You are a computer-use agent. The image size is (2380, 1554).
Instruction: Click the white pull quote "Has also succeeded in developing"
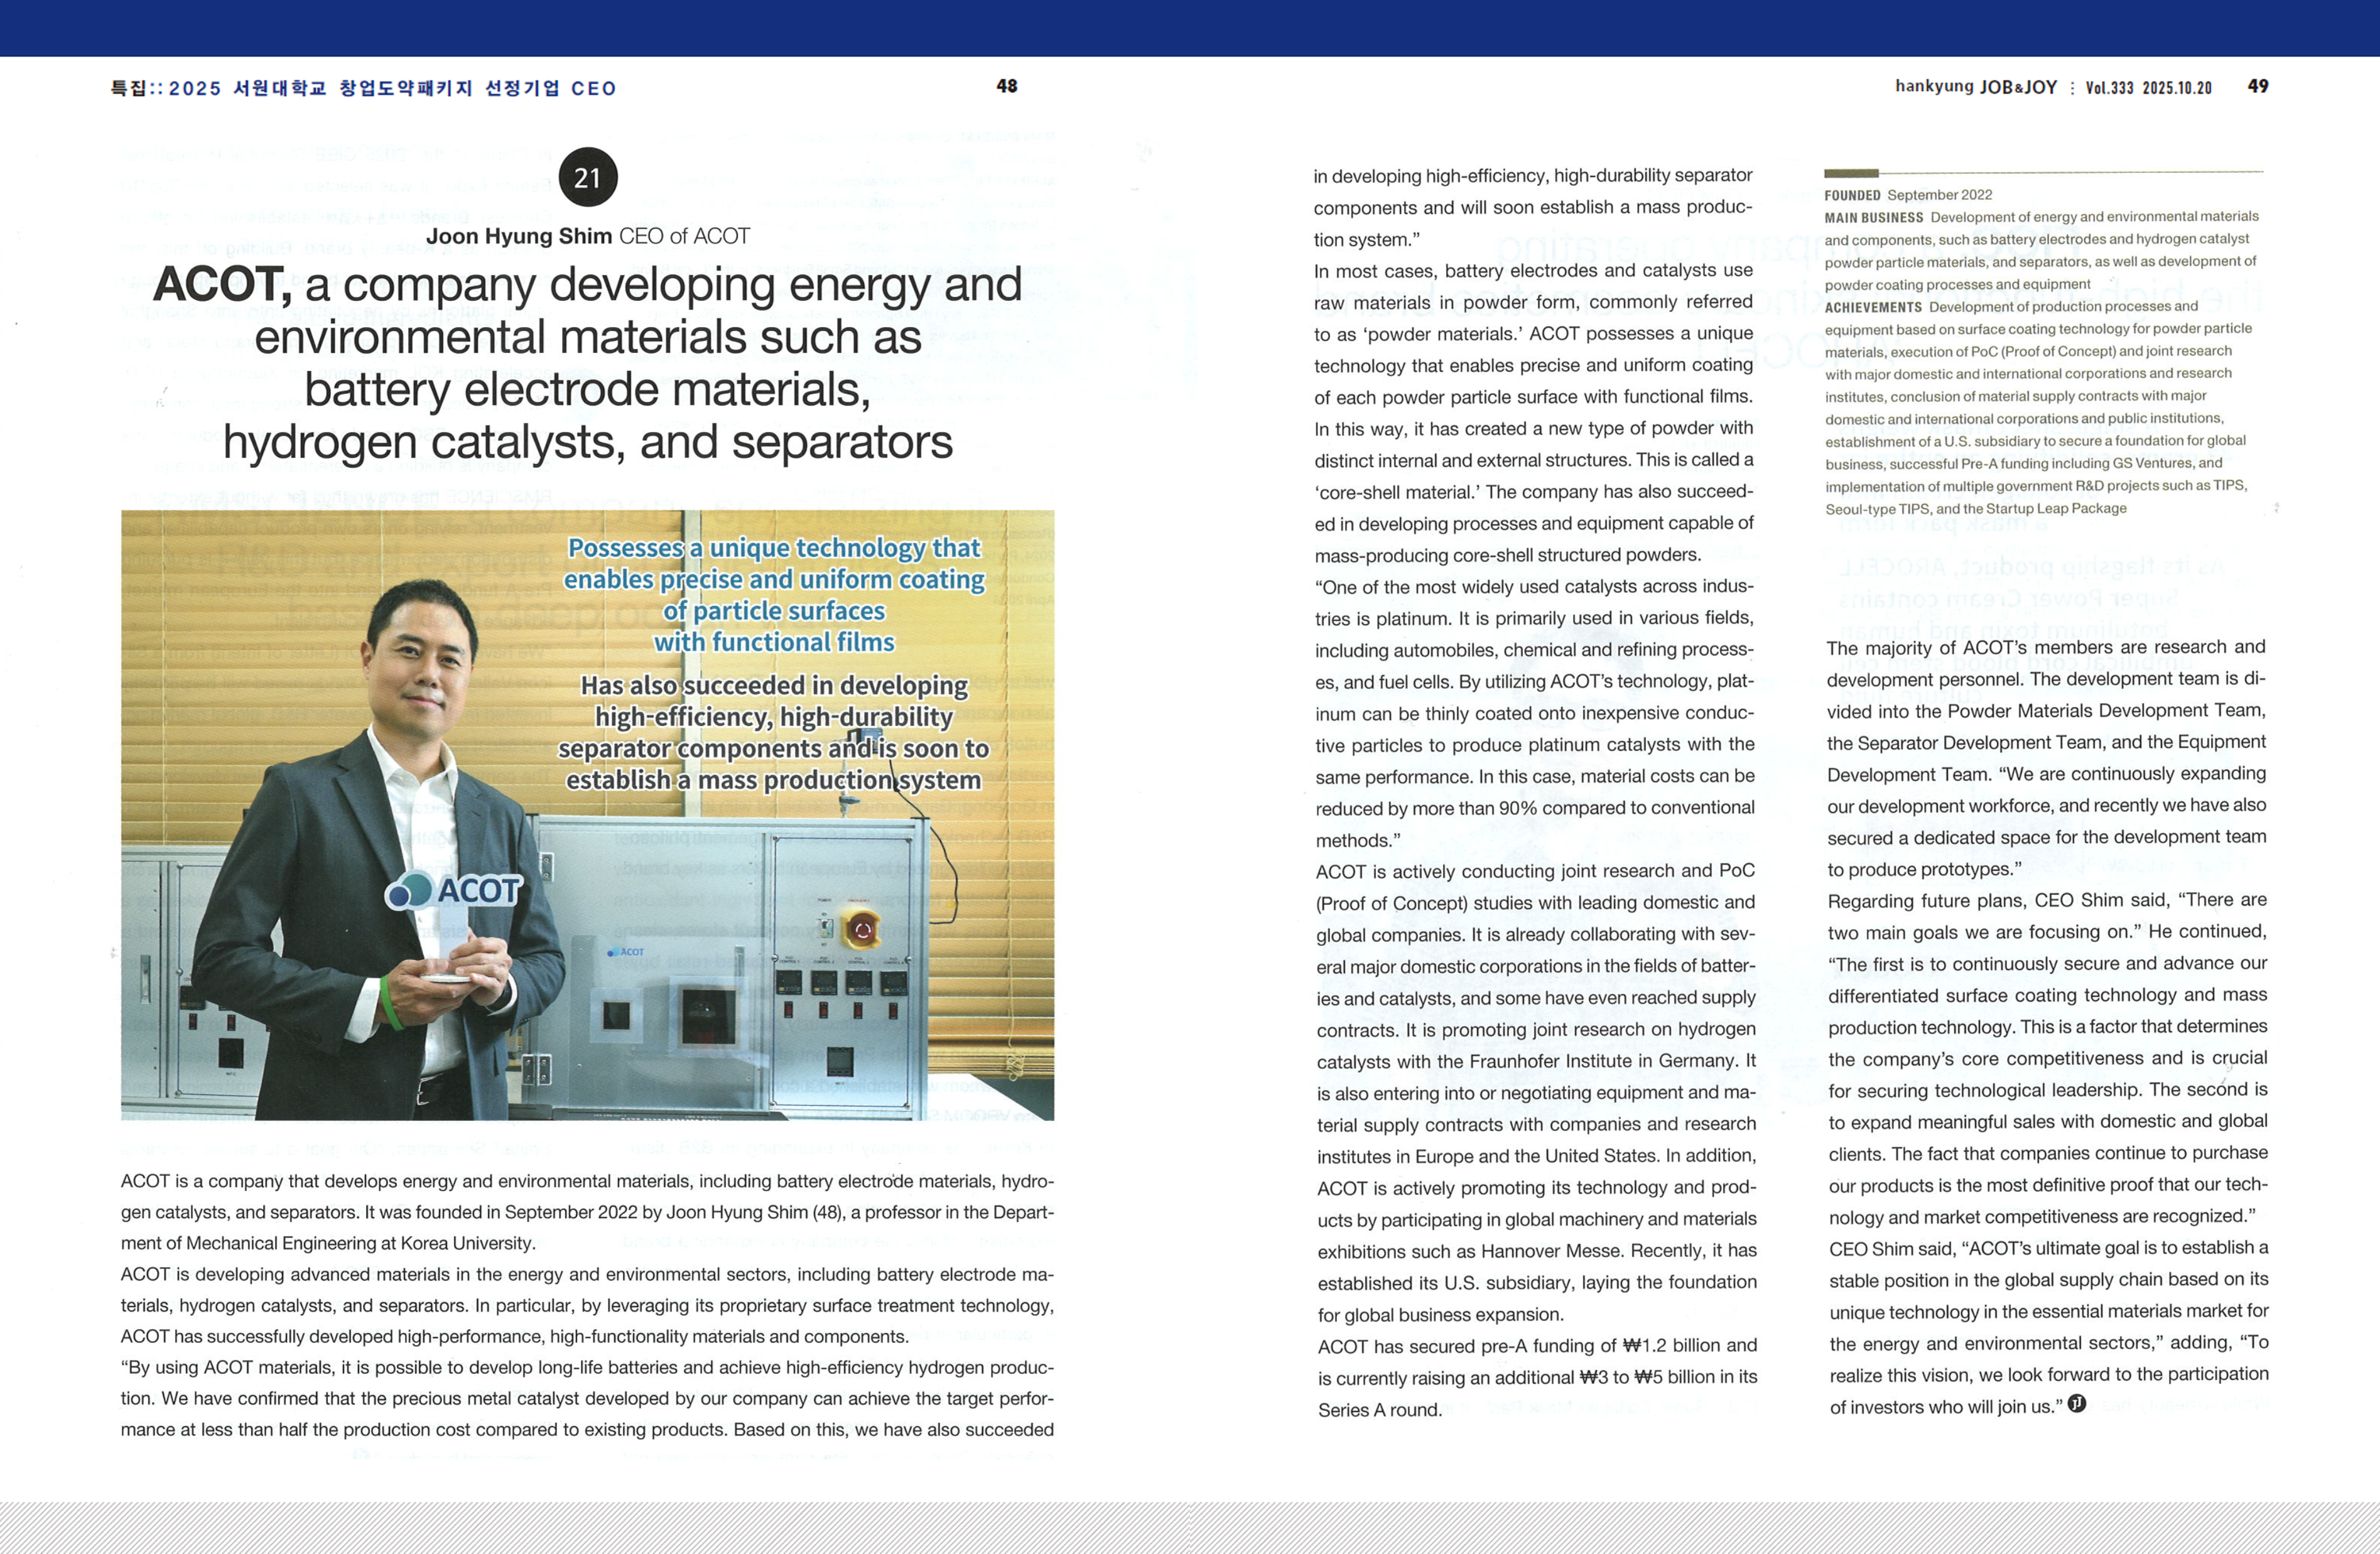[x=774, y=686]
